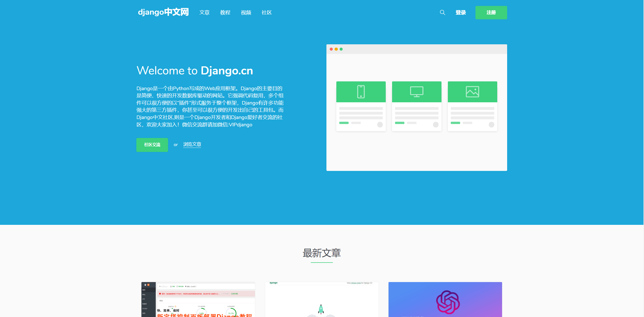Click the red dot in mock browser
644x317 pixels.
331,49
